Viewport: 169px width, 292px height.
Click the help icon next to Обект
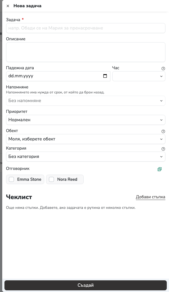(x=163, y=131)
